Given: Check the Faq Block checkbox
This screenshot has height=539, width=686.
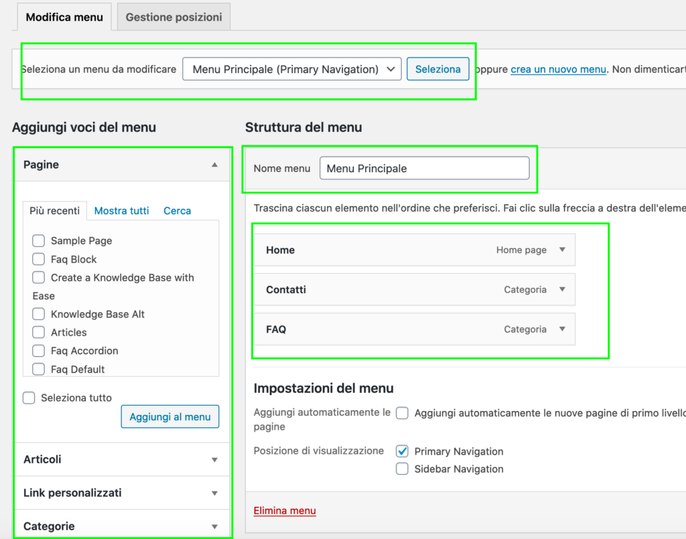Looking at the screenshot, I should coord(39,259).
